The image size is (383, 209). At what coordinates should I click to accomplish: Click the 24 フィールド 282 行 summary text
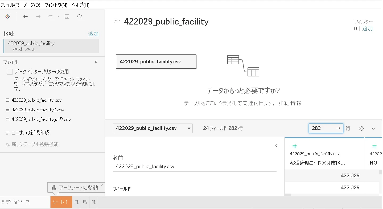223,128
